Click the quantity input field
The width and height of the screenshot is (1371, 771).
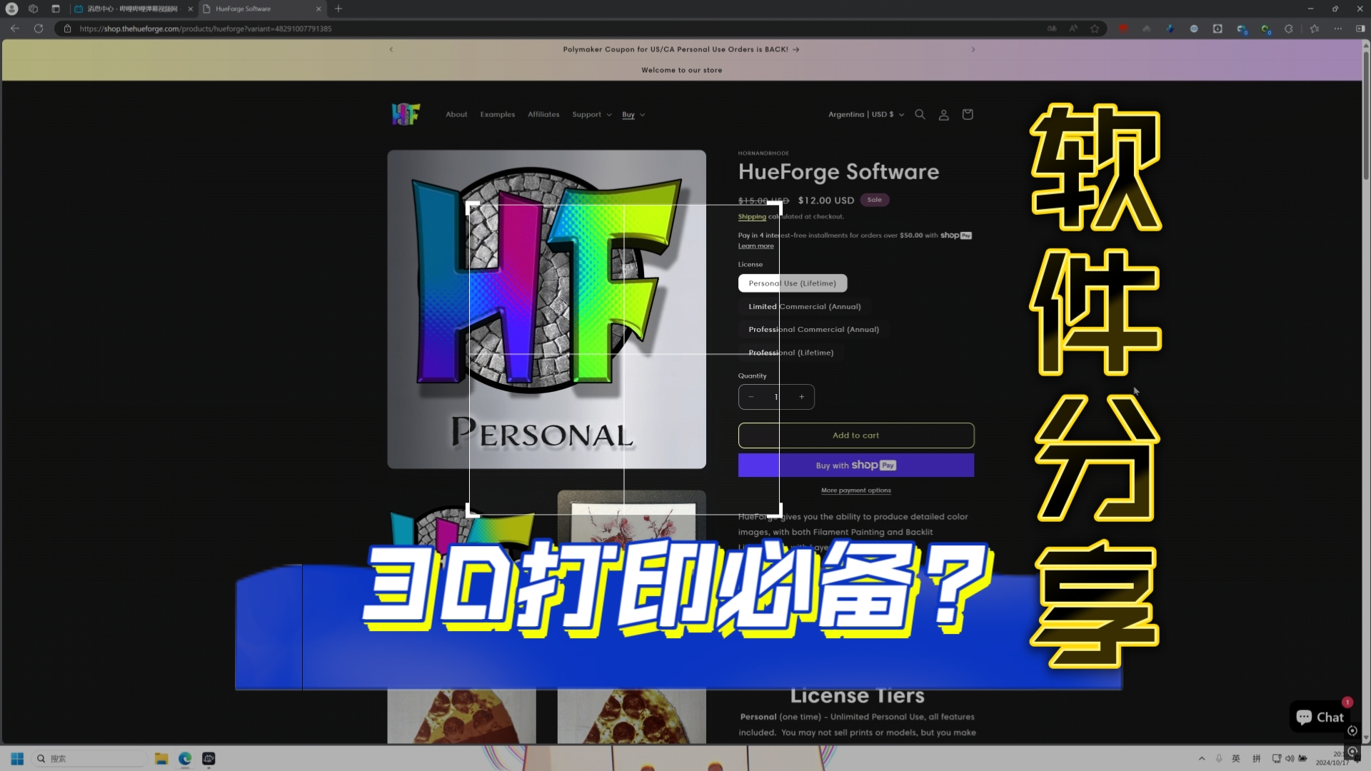point(775,397)
